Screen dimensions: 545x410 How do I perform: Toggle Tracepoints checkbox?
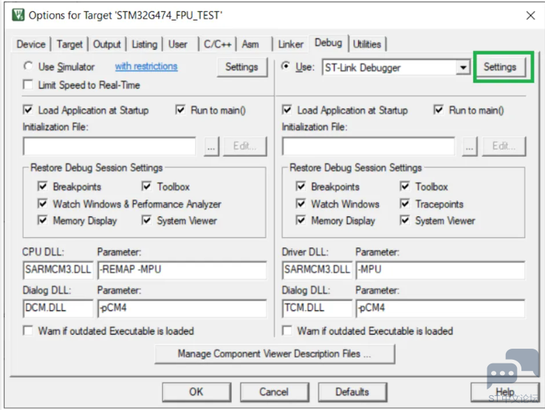(405, 203)
